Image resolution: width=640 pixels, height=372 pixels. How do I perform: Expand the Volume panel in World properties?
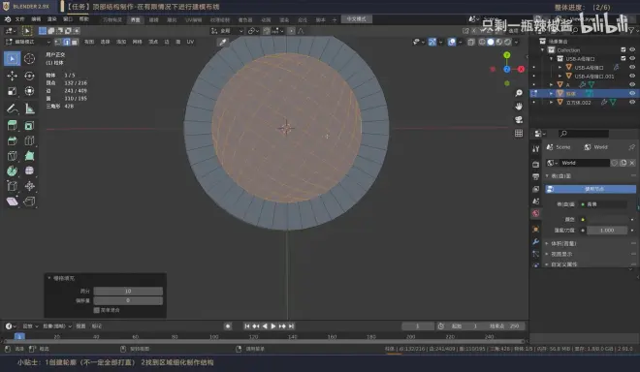(547, 243)
